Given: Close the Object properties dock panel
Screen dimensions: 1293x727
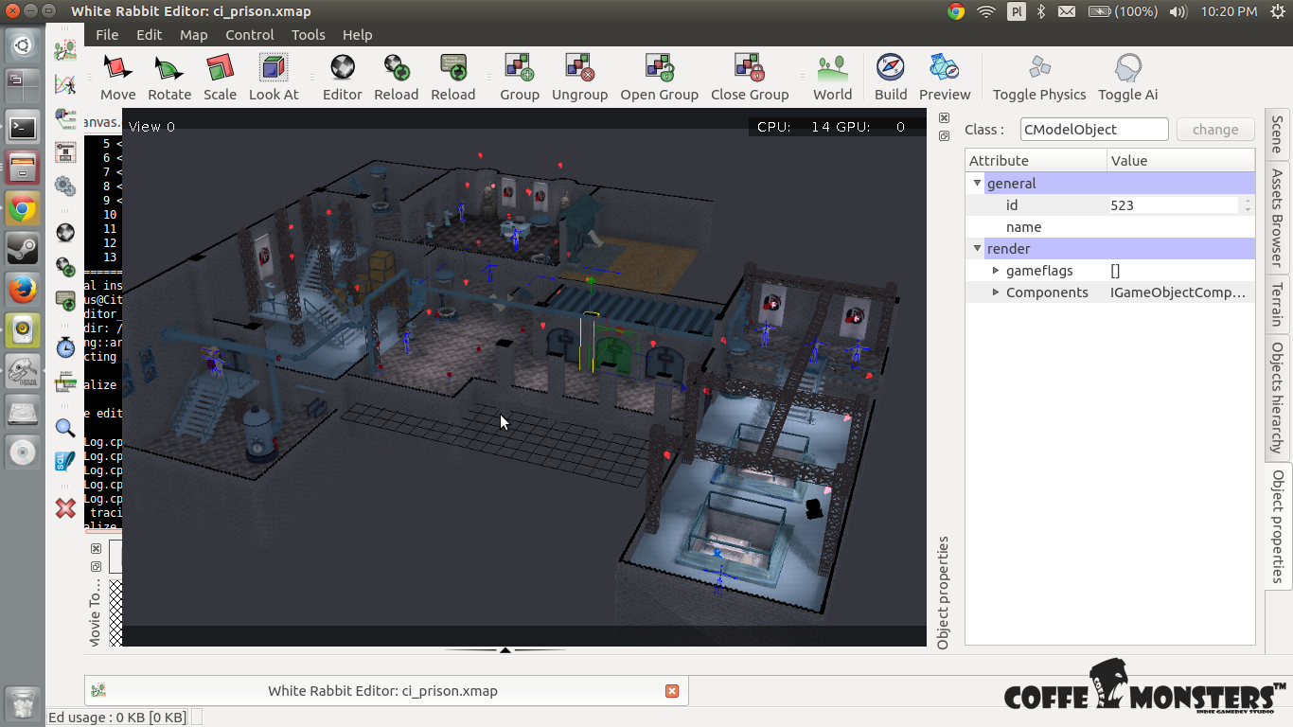Looking at the screenshot, I should tap(944, 117).
